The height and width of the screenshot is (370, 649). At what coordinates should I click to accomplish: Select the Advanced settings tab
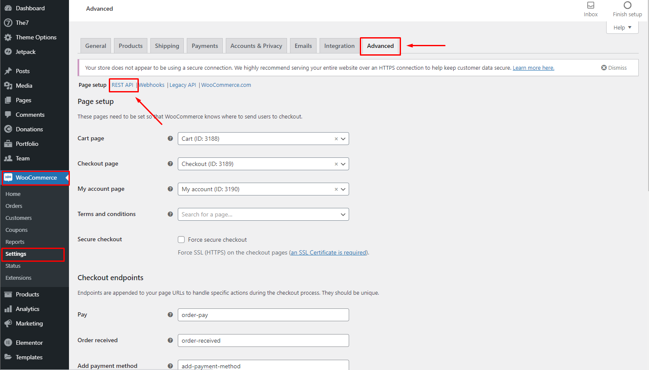click(x=380, y=46)
